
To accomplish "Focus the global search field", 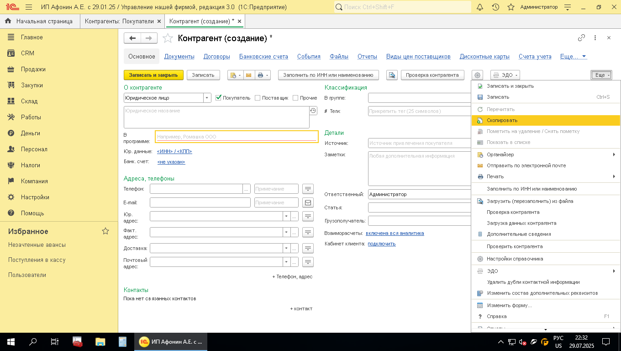I will coord(403,7).
